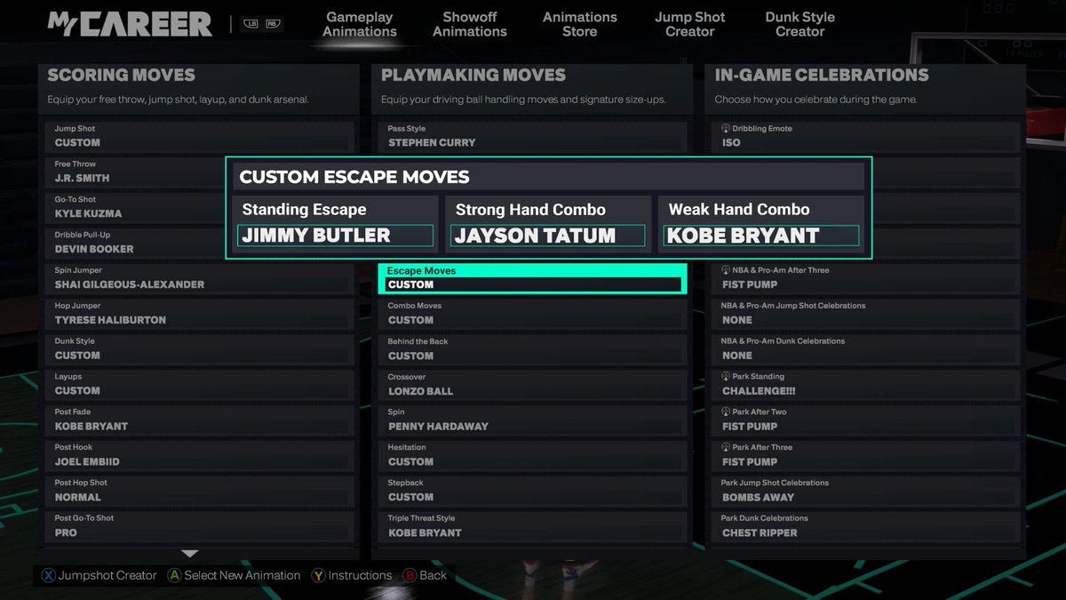Select the Go-To Shot Kyle Kuzma row
This screenshot has height=600, width=1066.
(135, 207)
